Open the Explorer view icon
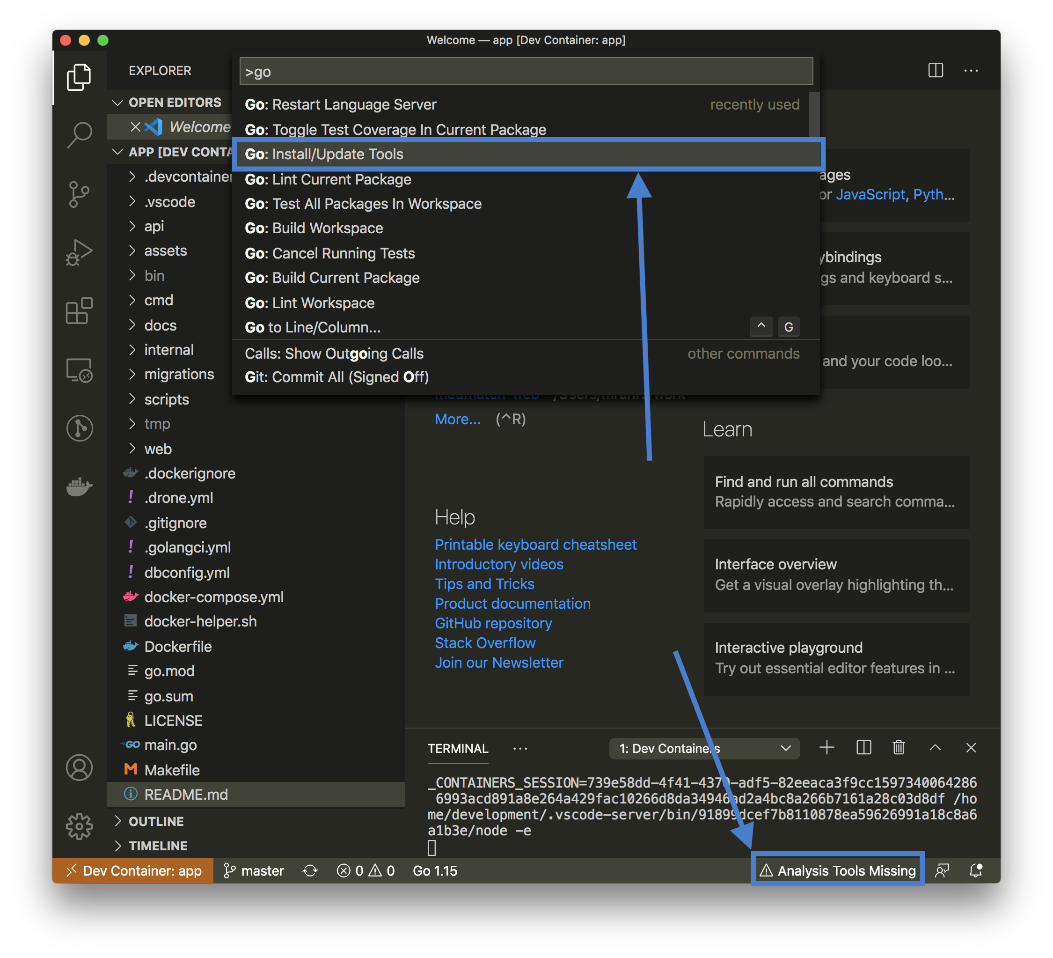Screen dimensions: 1053x958 coord(79,77)
